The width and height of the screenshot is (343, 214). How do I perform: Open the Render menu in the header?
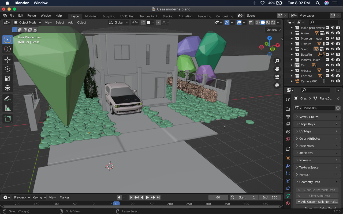click(32, 16)
